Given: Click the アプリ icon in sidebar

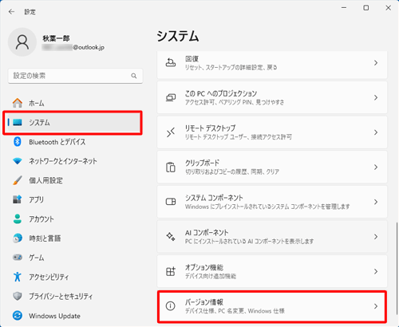Looking at the screenshot, I should pos(18,199).
